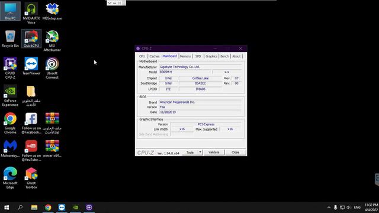This screenshot has width=379, height=213.
Task: Click the Max. Supported x16 value
Action: [230, 129]
